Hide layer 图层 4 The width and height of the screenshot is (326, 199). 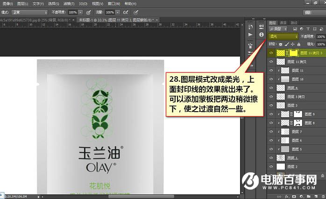[271, 88]
